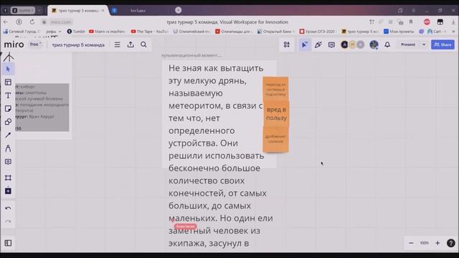Click the free plan badge

[35, 44]
